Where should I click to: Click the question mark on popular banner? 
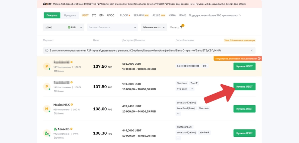pos(259,59)
